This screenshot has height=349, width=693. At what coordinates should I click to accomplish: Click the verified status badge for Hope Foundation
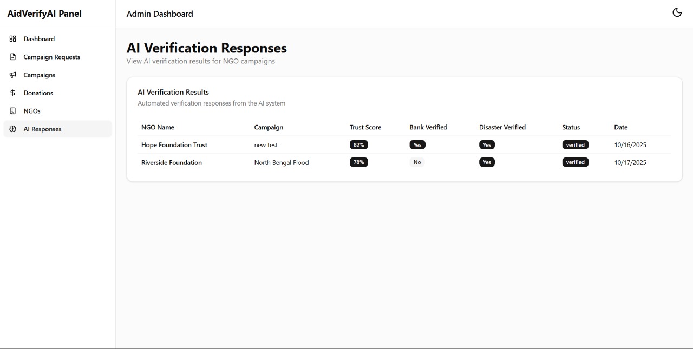[x=576, y=145]
